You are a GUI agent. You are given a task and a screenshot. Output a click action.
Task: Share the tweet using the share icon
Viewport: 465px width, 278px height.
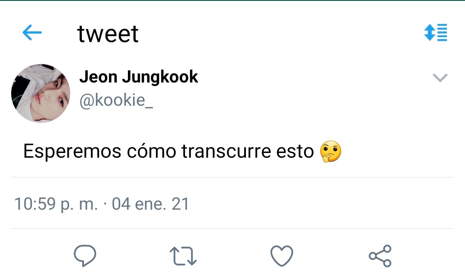click(x=380, y=256)
